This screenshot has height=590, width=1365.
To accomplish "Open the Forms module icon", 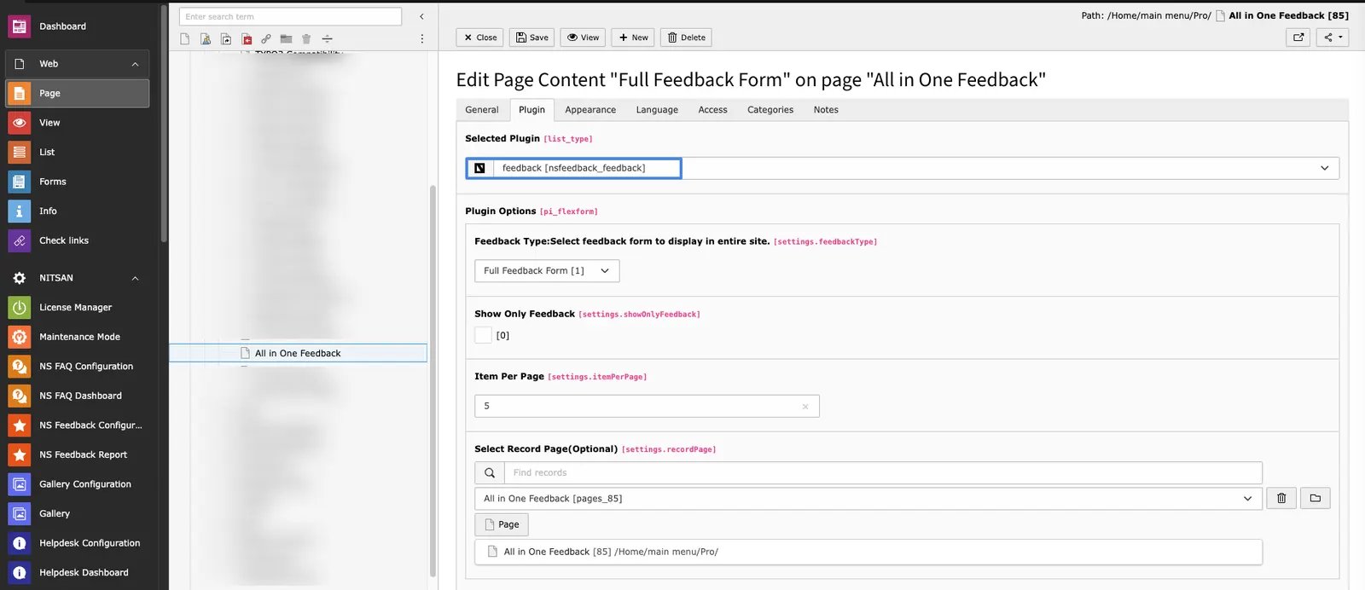I will point(19,182).
